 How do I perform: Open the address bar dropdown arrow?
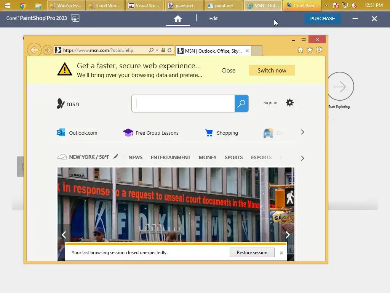(157, 50)
